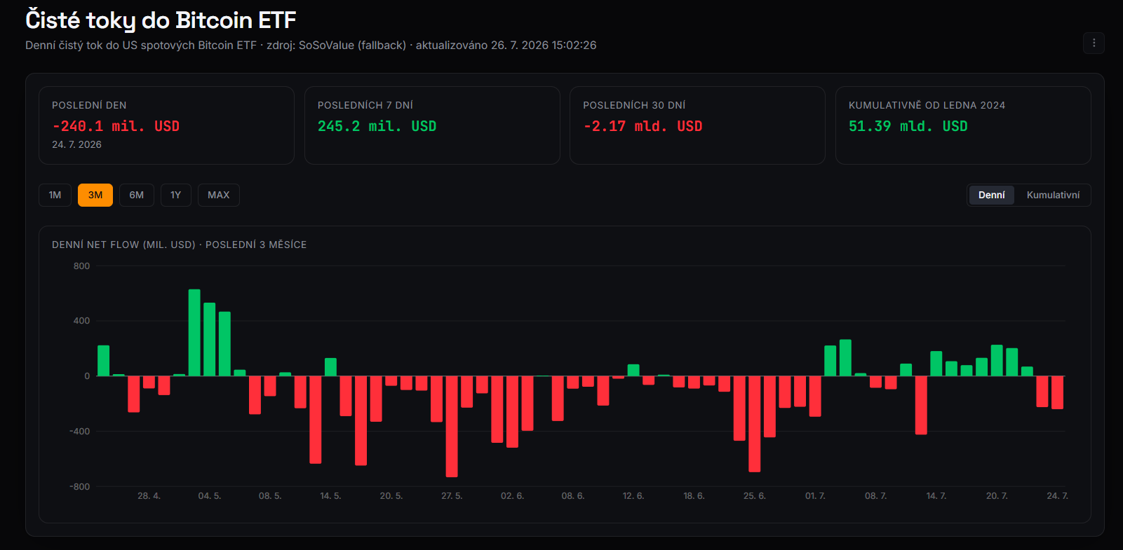This screenshot has width=1123, height=550.
Task: Click the -2.17 mld. USD value
Action: (x=643, y=126)
